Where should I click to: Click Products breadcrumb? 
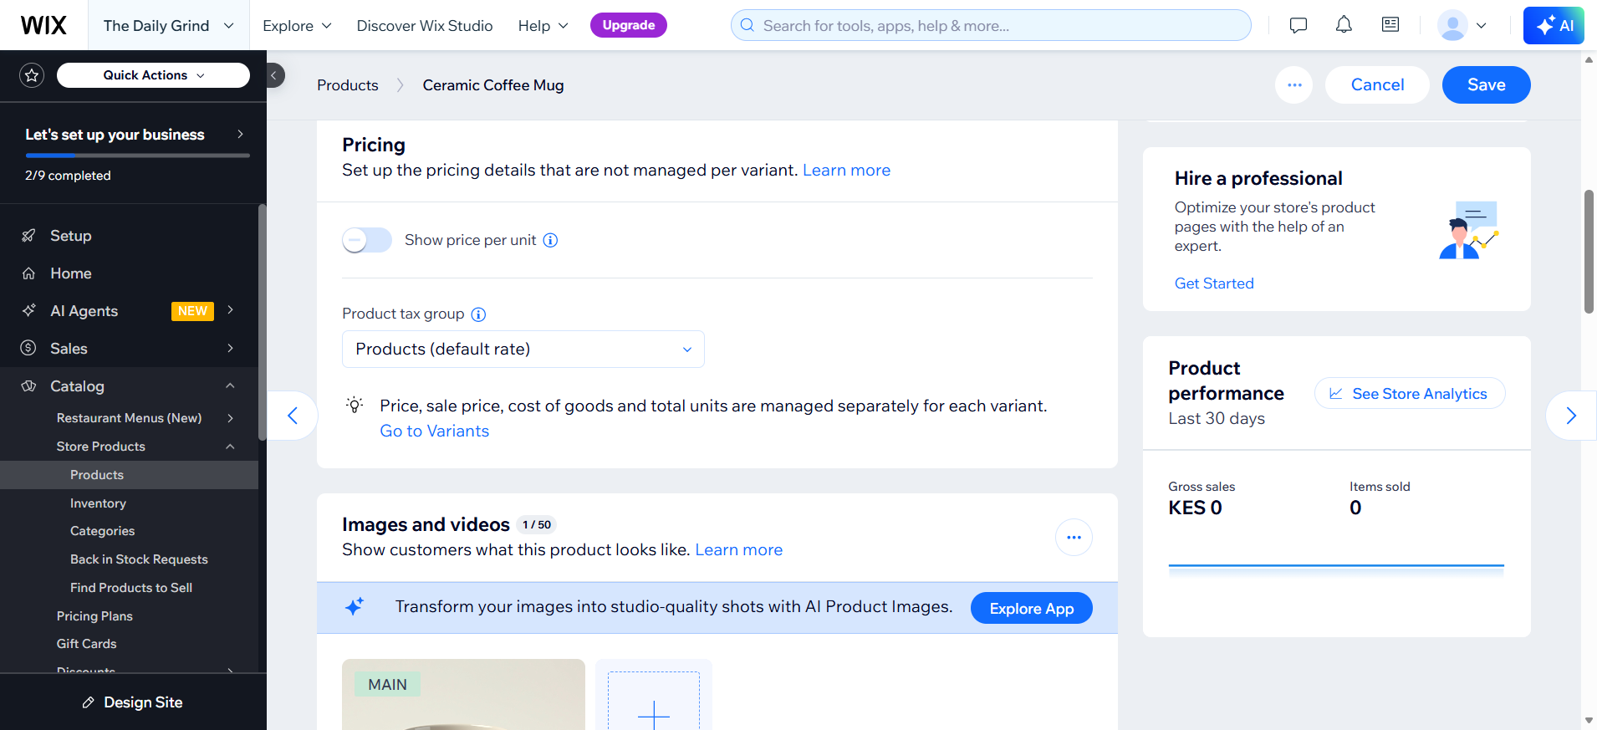coord(348,85)
